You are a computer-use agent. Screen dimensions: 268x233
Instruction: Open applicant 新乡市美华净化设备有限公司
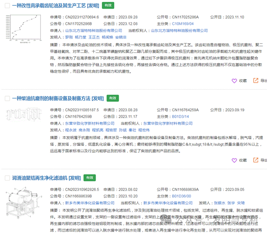pyautogui.click(x=90, y=203)
